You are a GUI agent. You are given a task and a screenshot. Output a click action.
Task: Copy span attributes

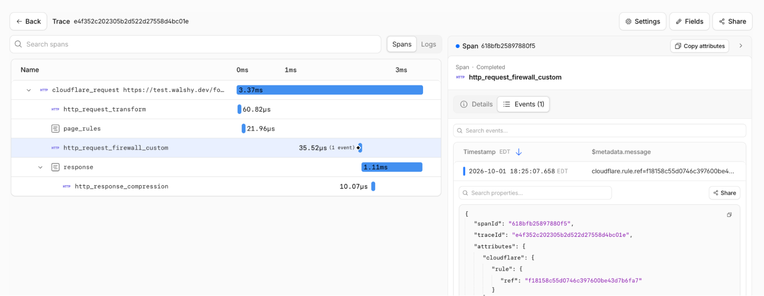[699, 46]
